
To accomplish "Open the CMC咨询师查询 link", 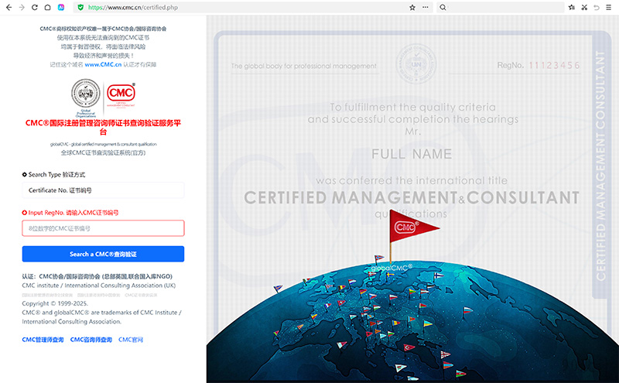I will tap(91, 340).
